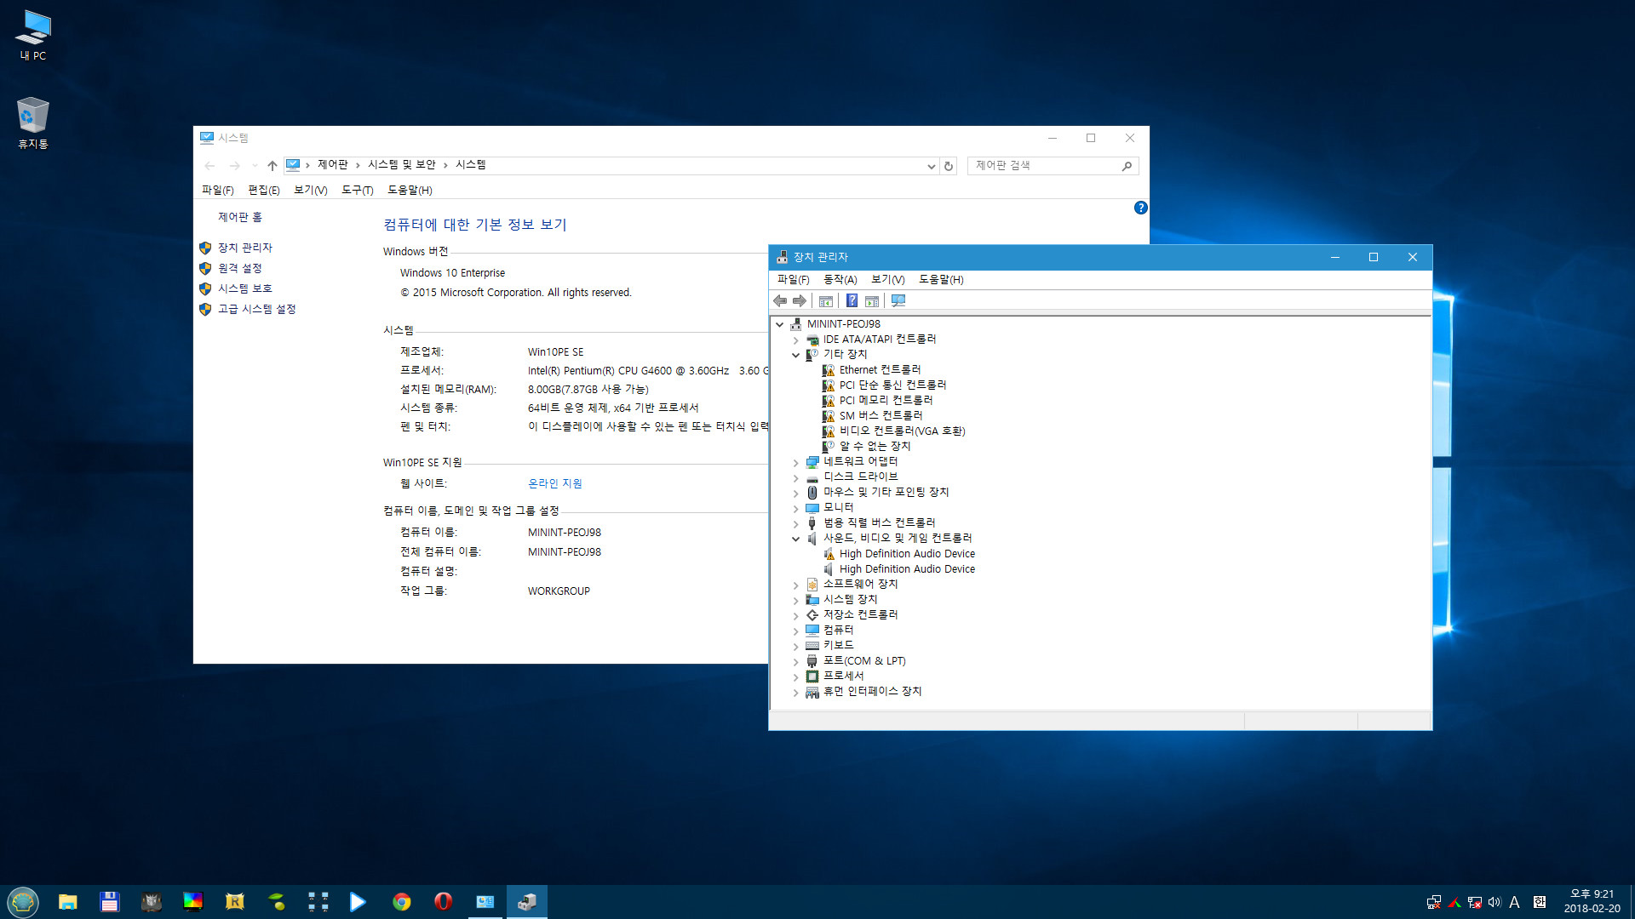Open 파일(F) menu in Device Manager
The image size is (1635, 919).
pyautogui.click(x=793, y=279)
